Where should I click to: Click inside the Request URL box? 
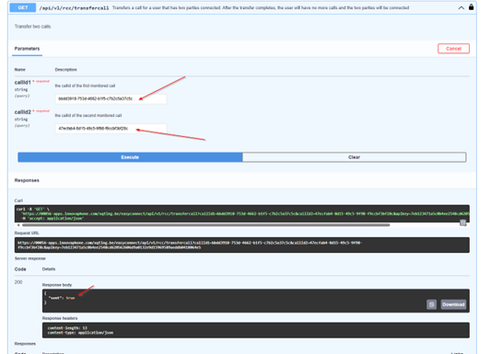pyautogui.click(x=241, y=246)
